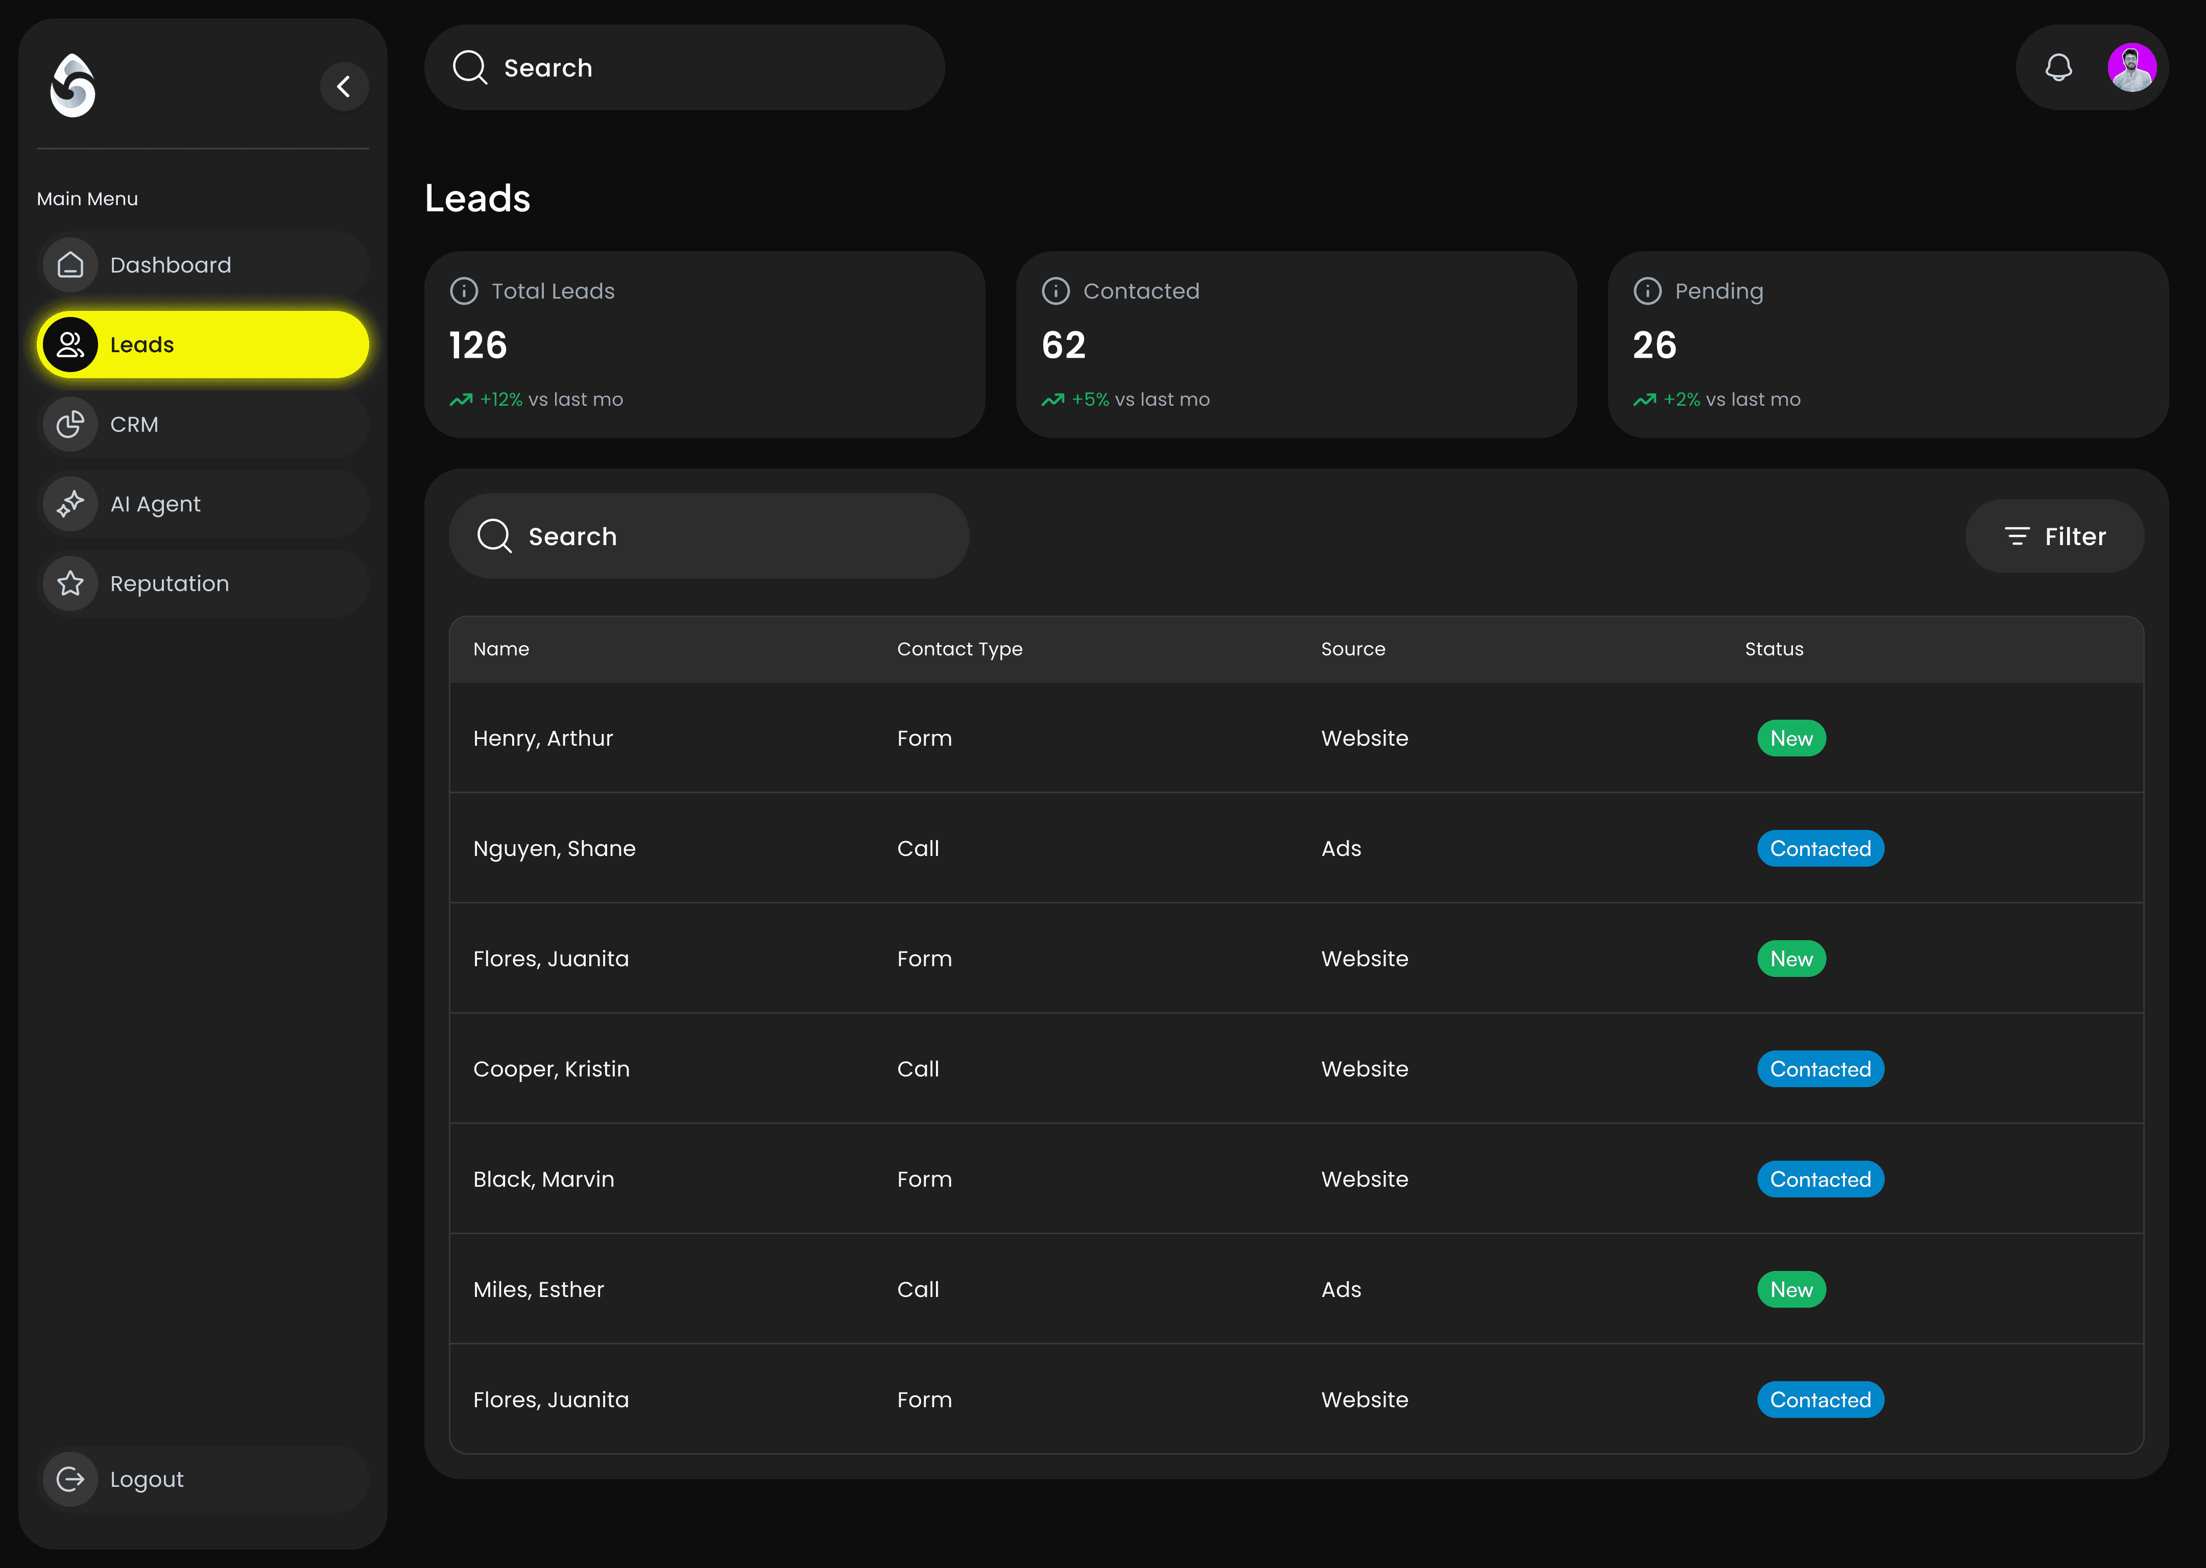Screen dimensions: 2206x1568
Task: Open notifications via the bell icon
Action: (2058, 67)
